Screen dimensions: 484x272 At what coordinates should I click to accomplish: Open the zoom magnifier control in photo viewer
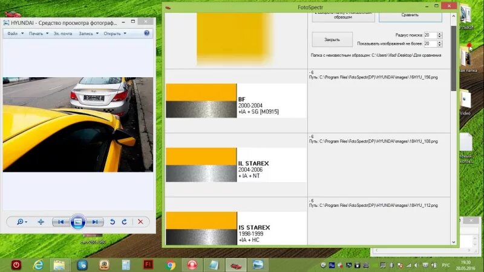(x=22, y=222)
